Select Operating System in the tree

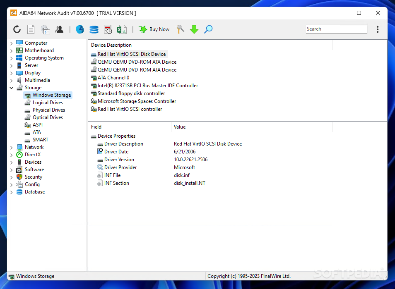click(x=44, y=58)
